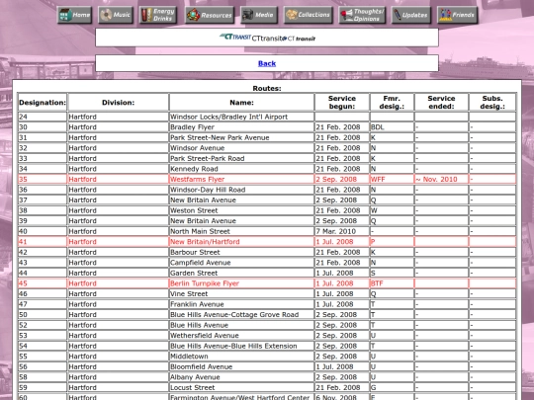Click the Middletown route name
Viewport: 534px width, 400px height.
coord(189,357)
